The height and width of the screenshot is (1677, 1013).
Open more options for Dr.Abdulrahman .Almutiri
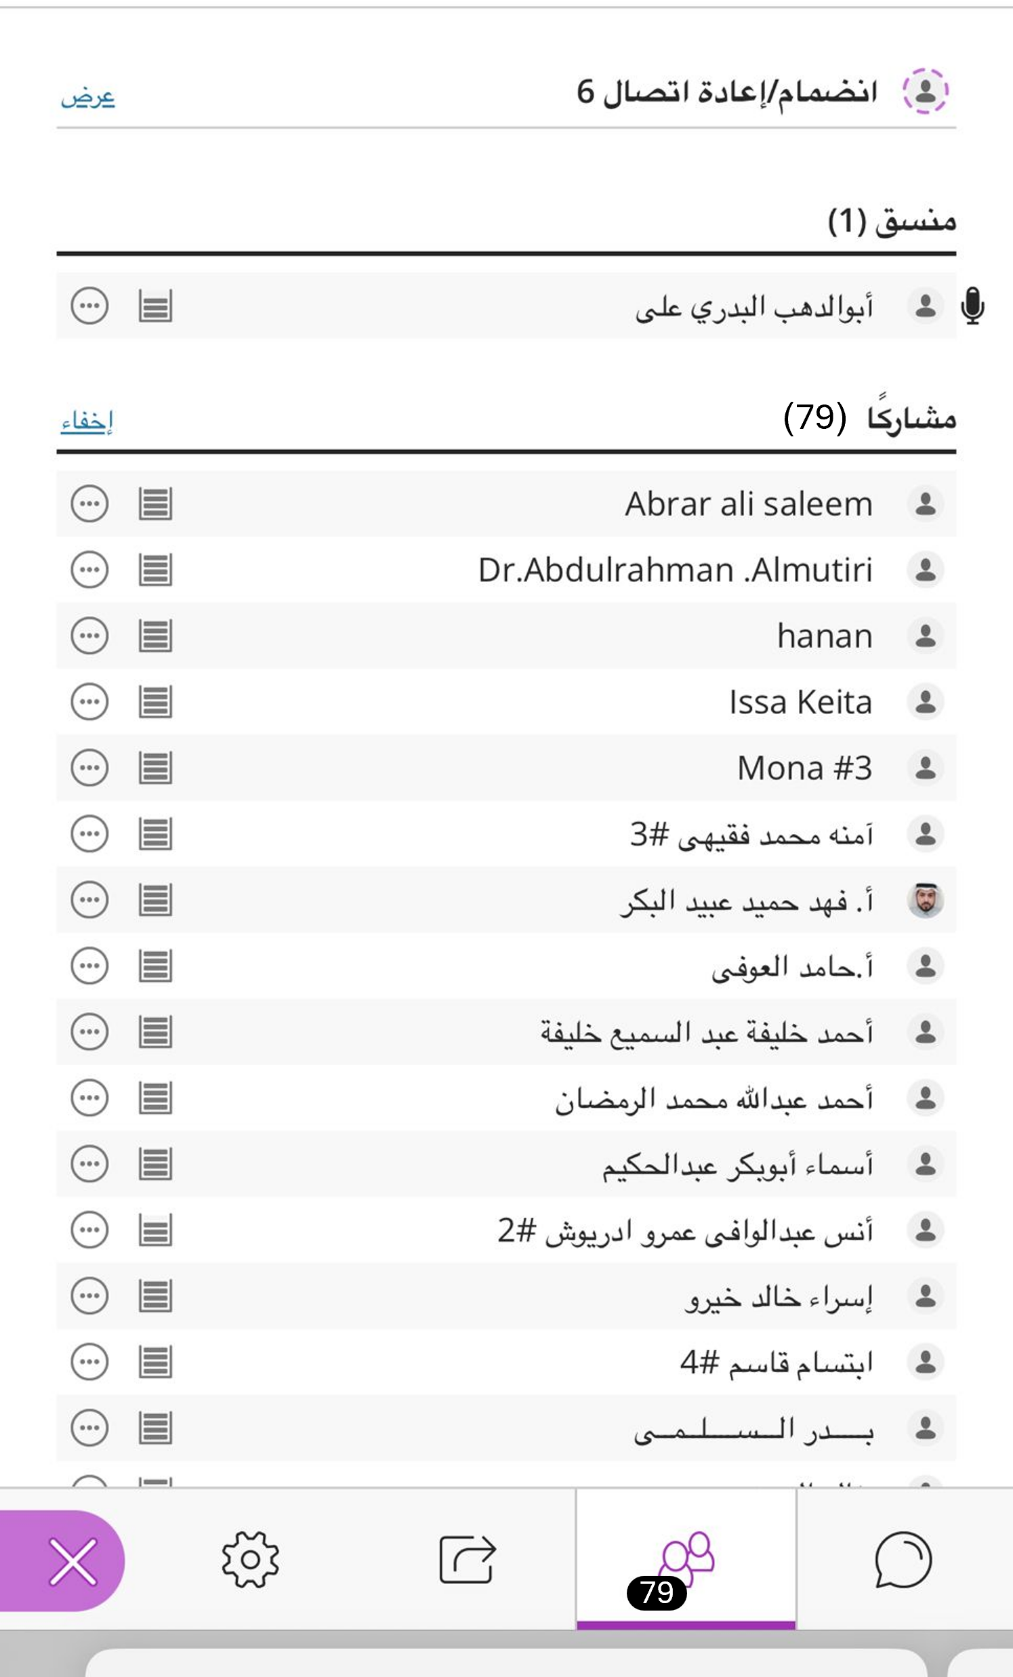pyautogui.click(x=89, y=570)
